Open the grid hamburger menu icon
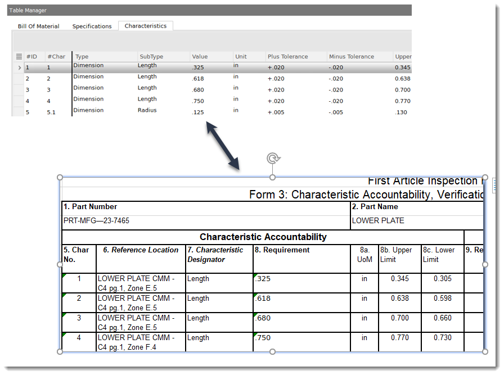Screen dimensions: 504x375 [19, 56]
